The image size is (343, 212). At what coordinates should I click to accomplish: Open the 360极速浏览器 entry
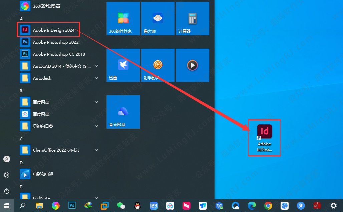tap(46, 6)
